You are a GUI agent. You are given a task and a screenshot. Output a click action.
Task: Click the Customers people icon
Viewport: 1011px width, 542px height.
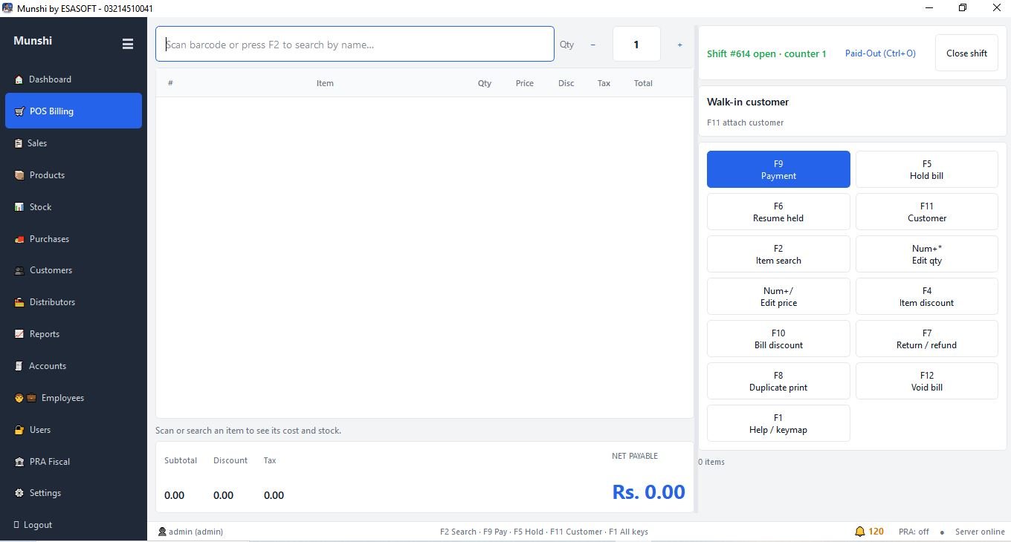tap(19, 270)
